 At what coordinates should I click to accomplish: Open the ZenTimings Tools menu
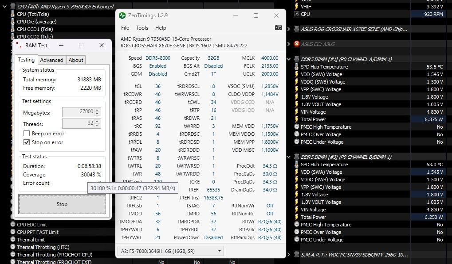pyautogui.click(x=142, y=28)
